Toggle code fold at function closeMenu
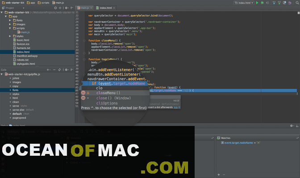This screenshot has width=300, height=178. click(x=84, y=40)
